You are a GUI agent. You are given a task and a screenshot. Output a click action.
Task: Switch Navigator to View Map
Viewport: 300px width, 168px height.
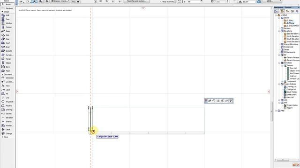coord(287,11)
